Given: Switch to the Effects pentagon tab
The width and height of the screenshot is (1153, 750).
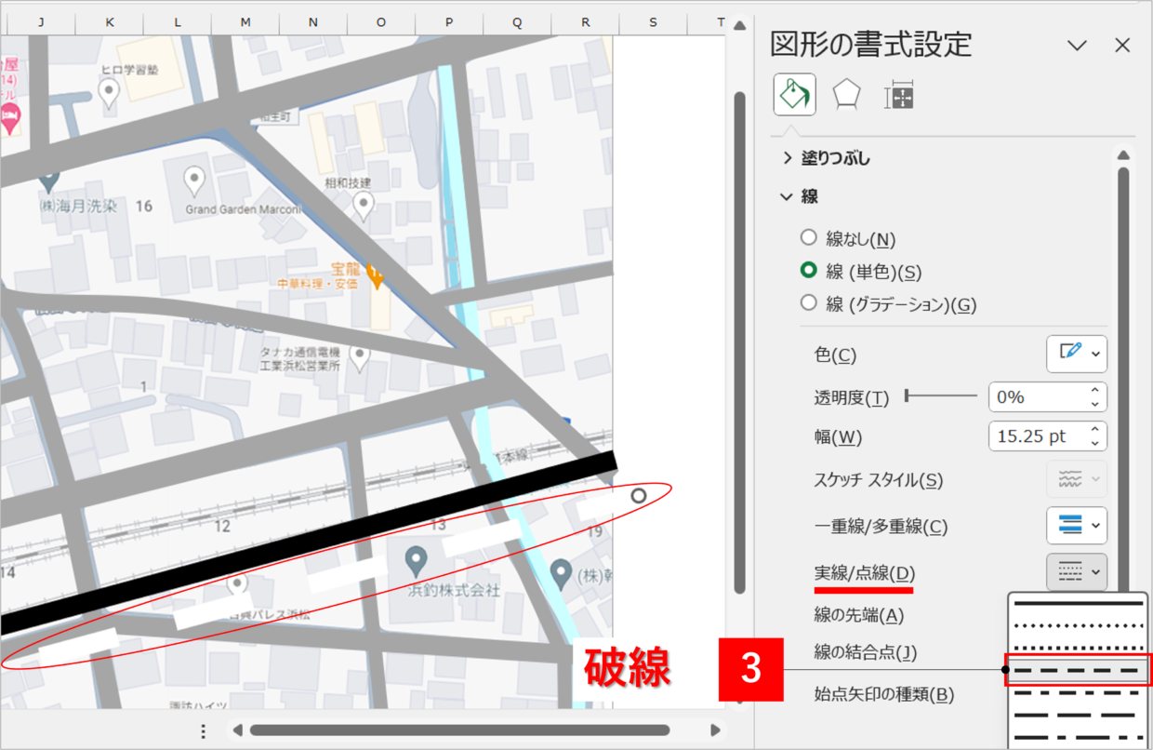Looking at the screenshot, I should 846,95.
